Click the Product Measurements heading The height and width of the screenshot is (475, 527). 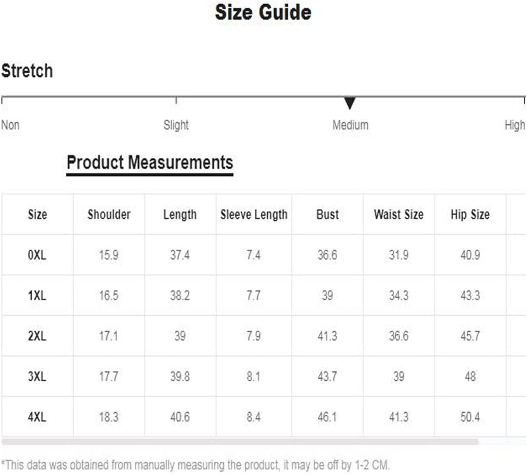pos(150,163)
